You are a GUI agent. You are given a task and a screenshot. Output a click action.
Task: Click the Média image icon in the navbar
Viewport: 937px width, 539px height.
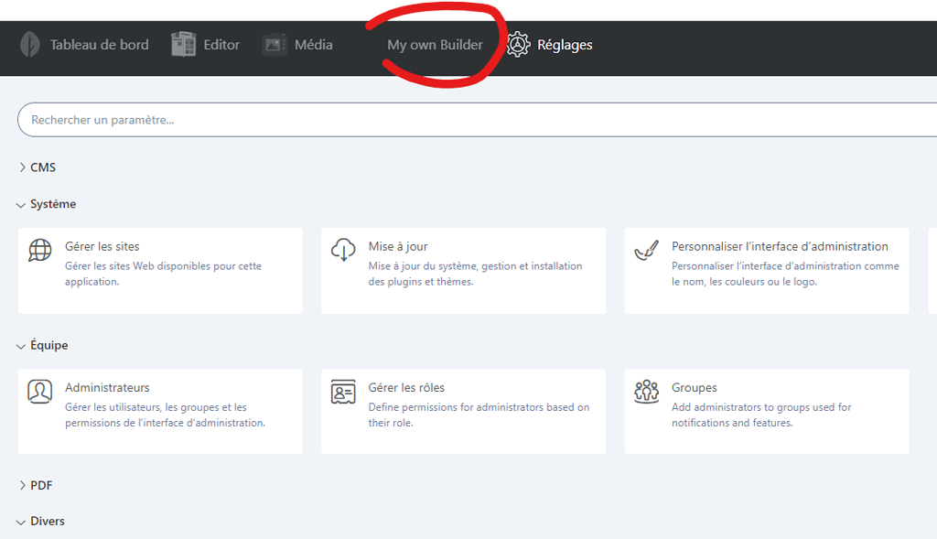[273, 43]
